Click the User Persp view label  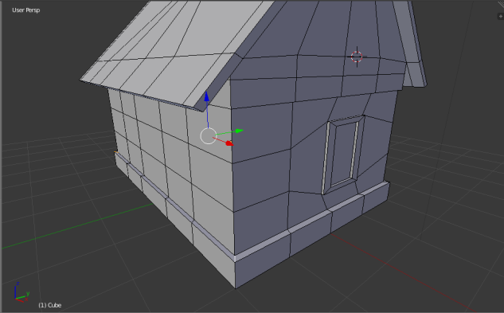tap(26, 10)
